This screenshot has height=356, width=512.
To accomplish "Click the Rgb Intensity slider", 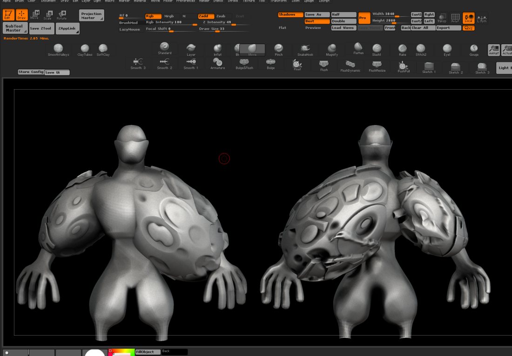I will pos(171,22).
